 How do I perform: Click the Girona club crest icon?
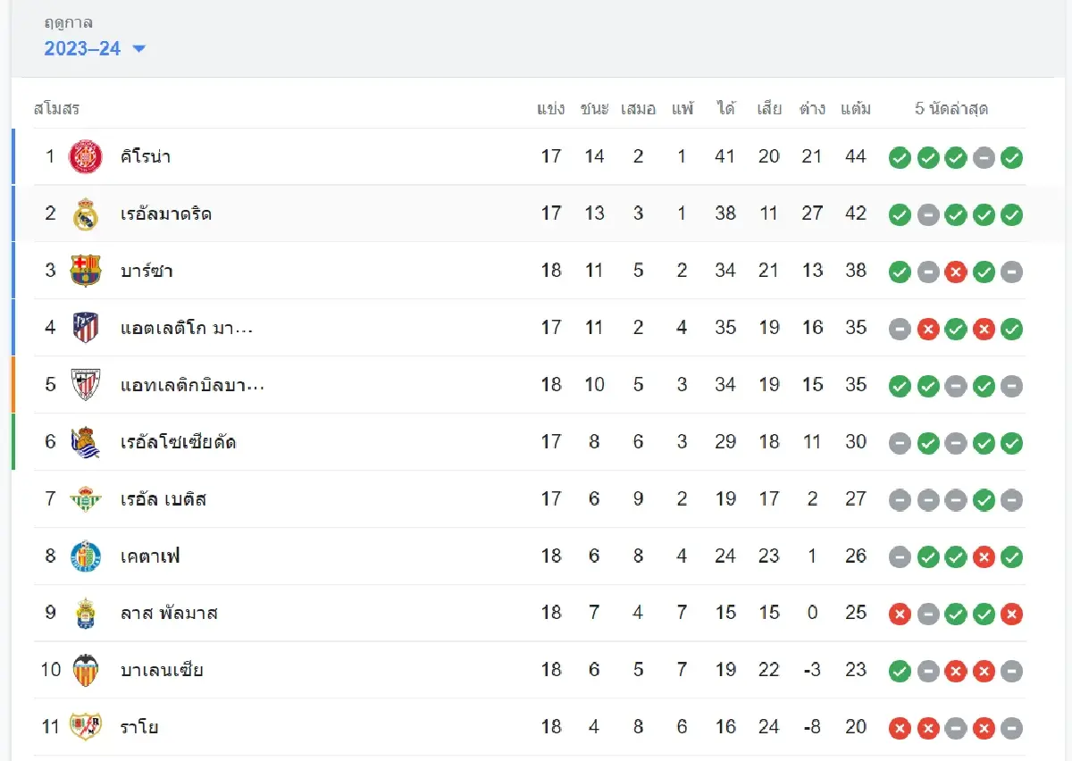pyautogui.click(x=86, y=156)
